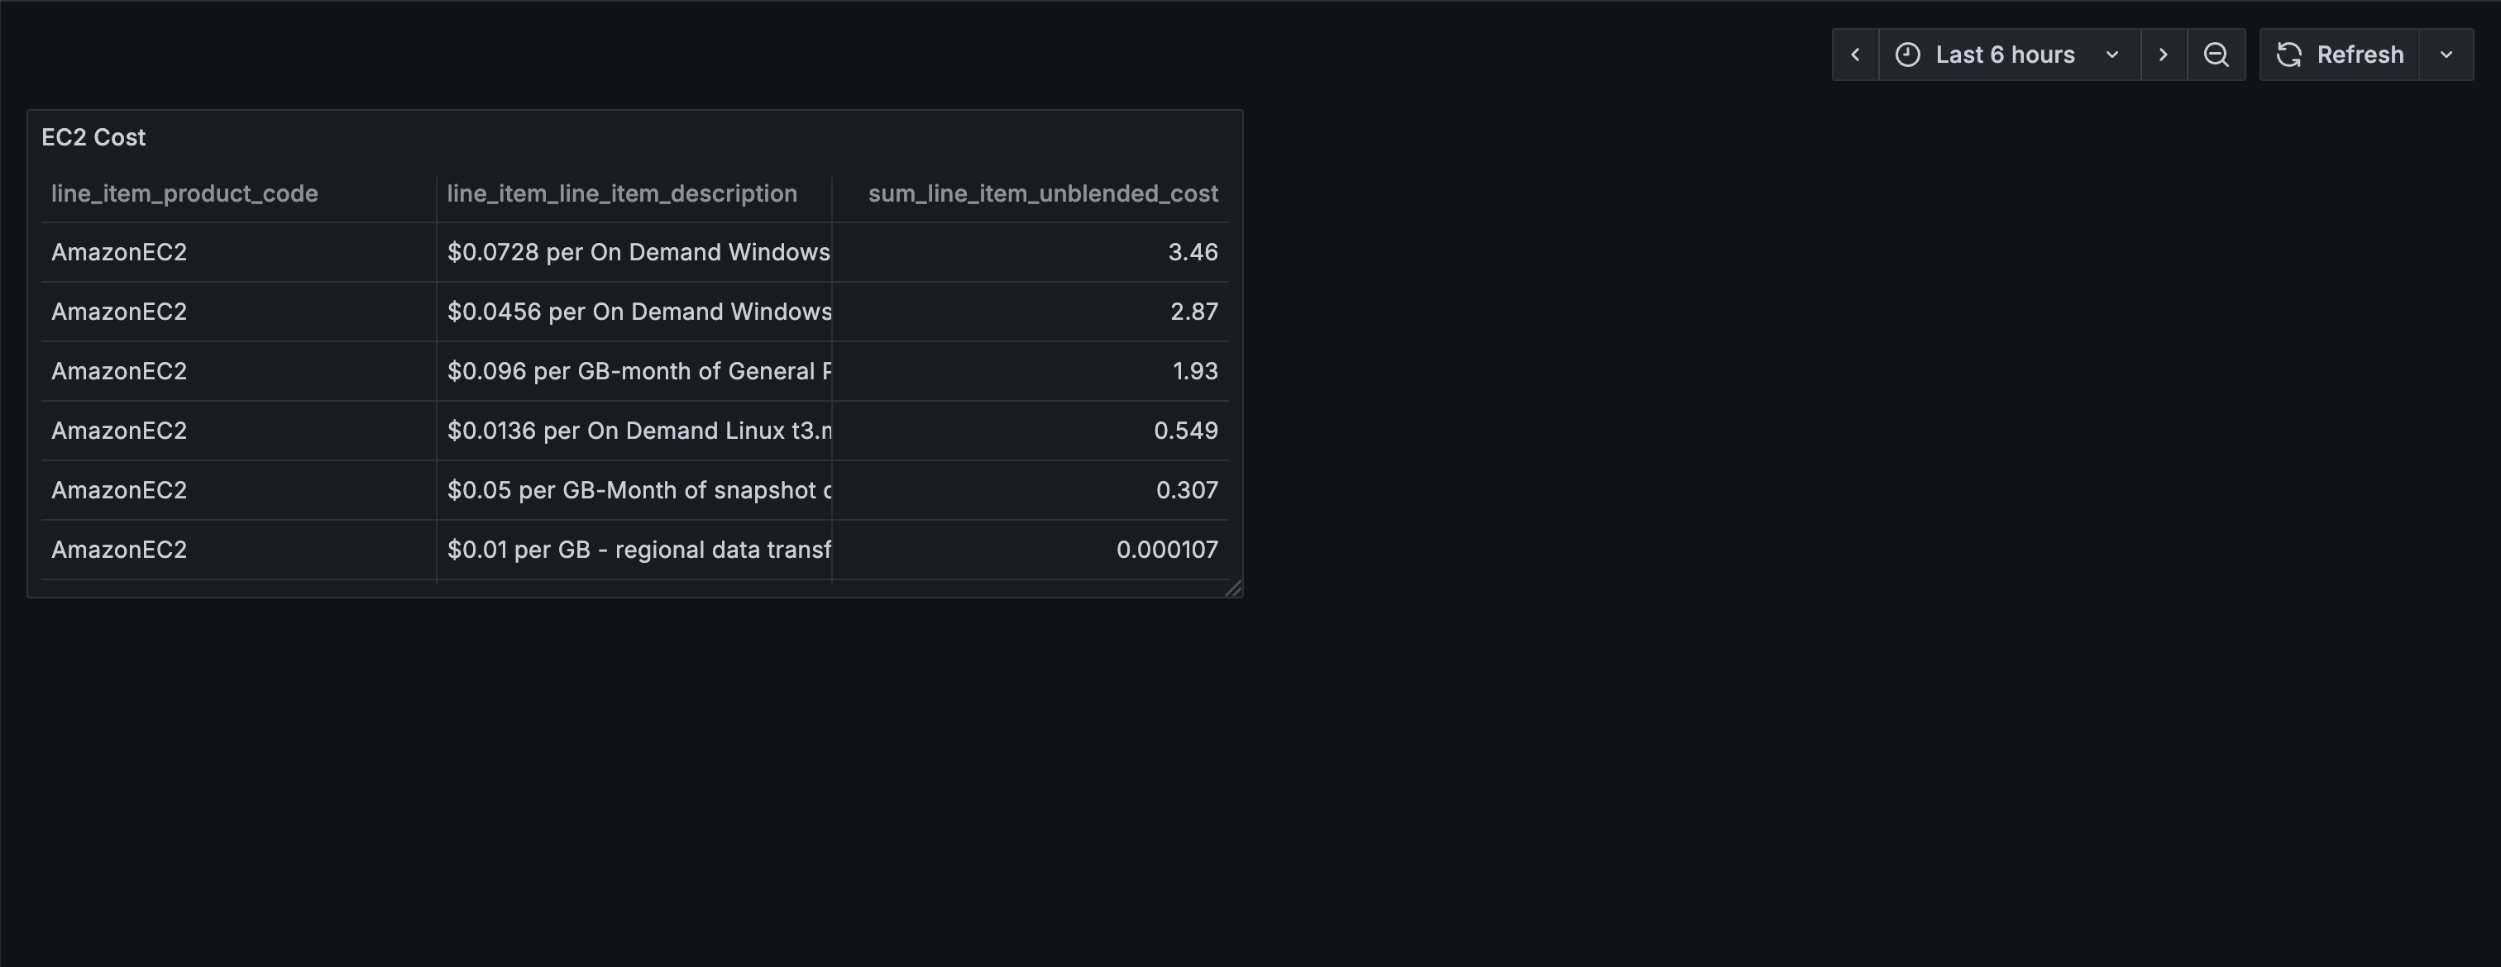
Task: Zoom out the time range
Action: point(2216,55)
